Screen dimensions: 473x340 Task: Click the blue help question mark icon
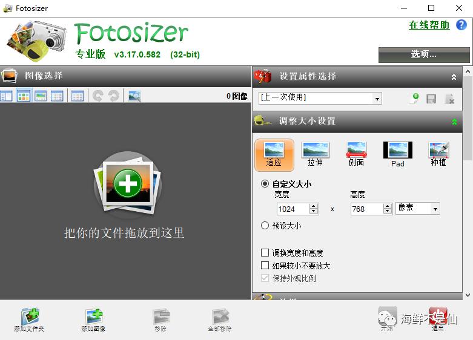[461, 25]
